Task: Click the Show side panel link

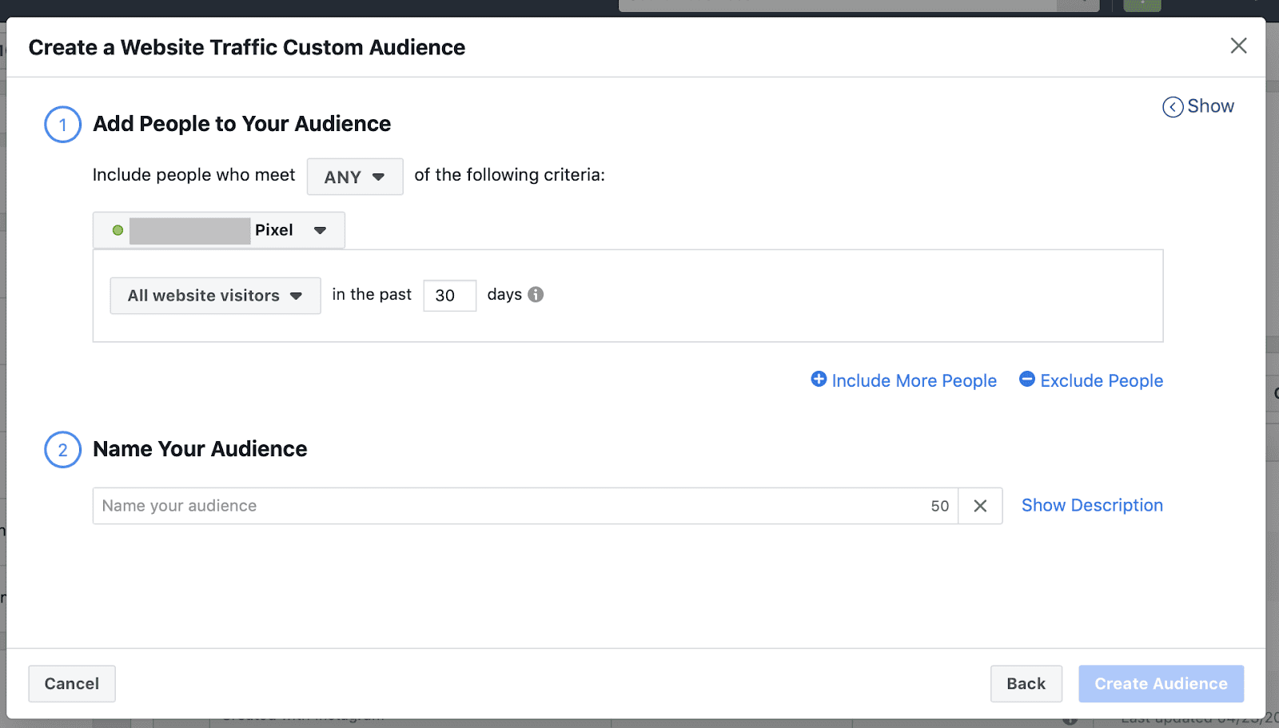Action: (x=1198, y=106)
